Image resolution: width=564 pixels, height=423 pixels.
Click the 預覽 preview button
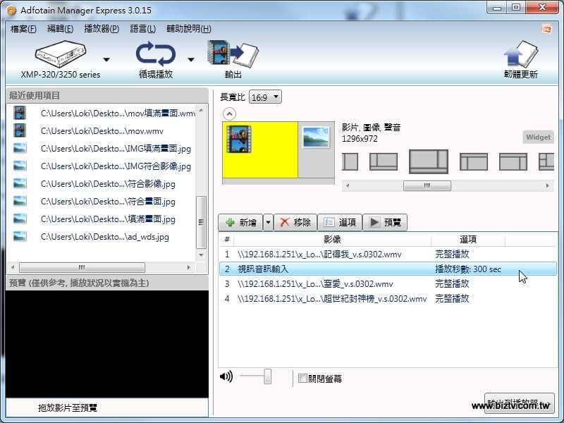click(385, 223)
